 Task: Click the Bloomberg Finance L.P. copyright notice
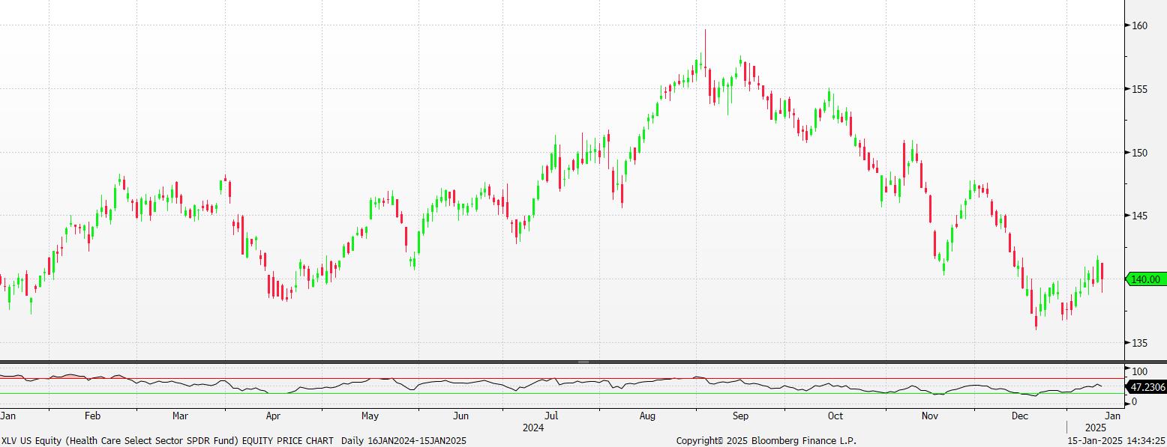766,441
